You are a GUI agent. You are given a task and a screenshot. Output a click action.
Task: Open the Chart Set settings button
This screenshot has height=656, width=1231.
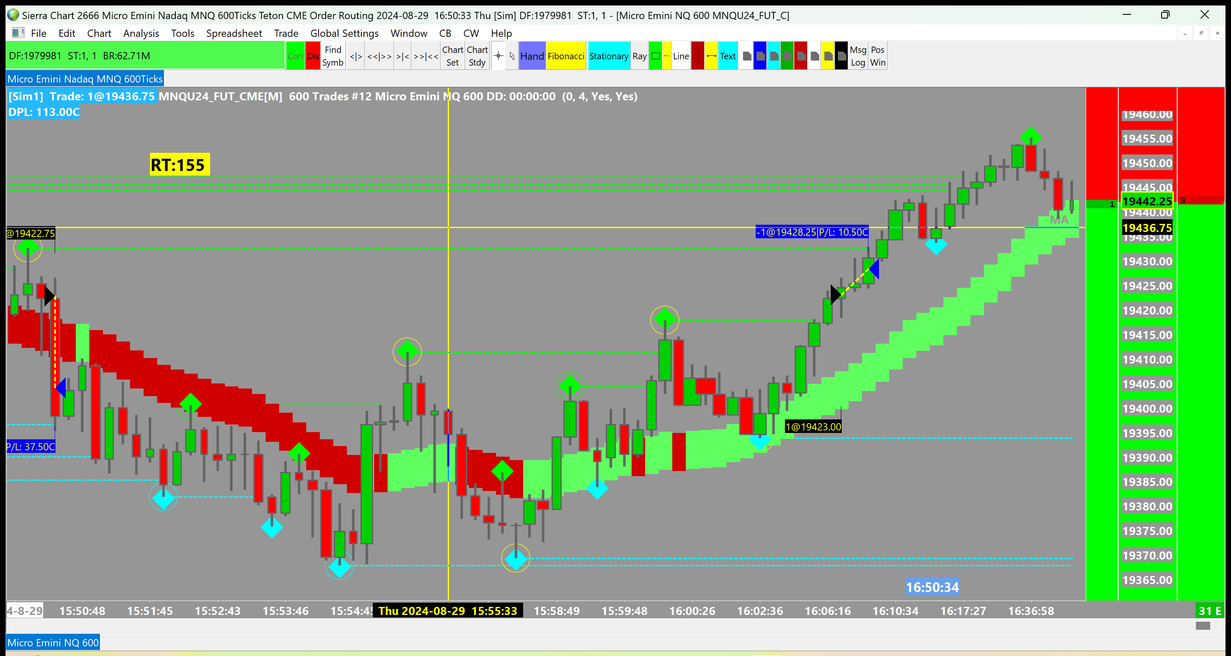tap(452, 56)
